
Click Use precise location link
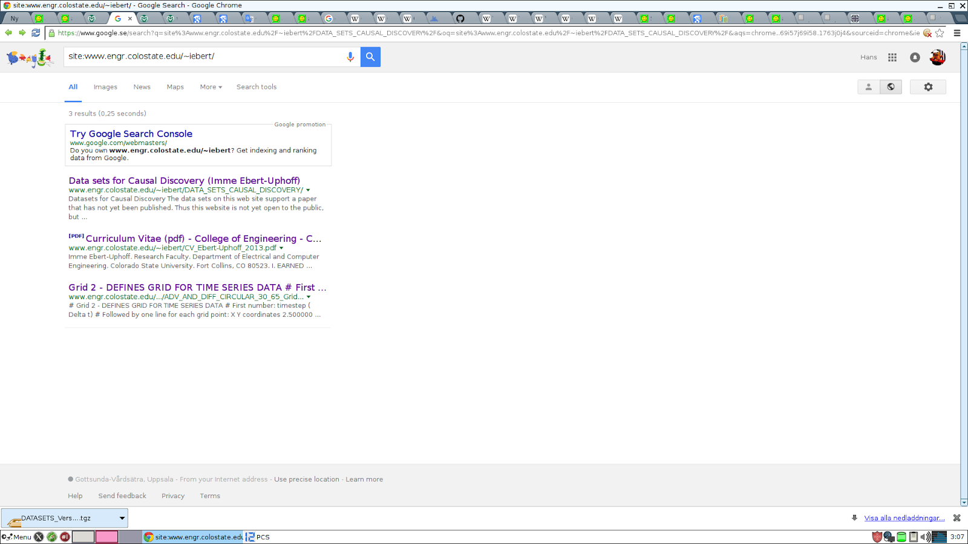307,479
